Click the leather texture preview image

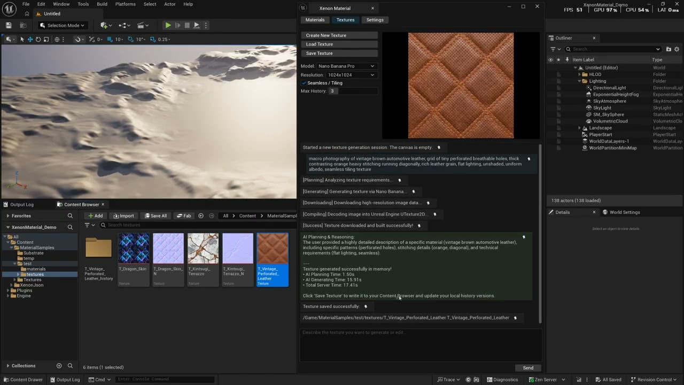461,86
